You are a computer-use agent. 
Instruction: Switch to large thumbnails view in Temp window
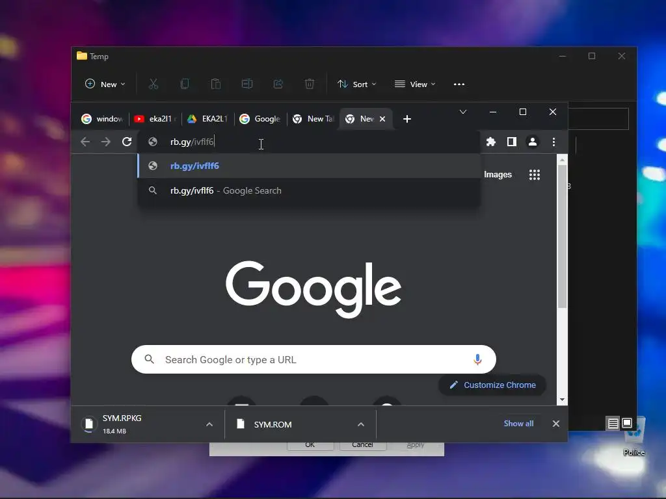[x=627, y=424]
